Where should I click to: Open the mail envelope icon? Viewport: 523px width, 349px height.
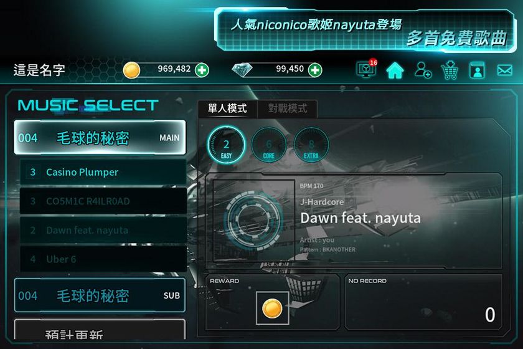click(x=504, y=70)
